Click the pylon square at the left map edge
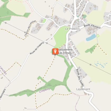This screenshot has height=111, width=111. (x=6, y=23)
